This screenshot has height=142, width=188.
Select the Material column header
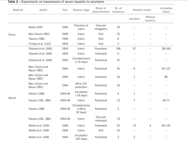pyautogui.click(x=18, y=10)
